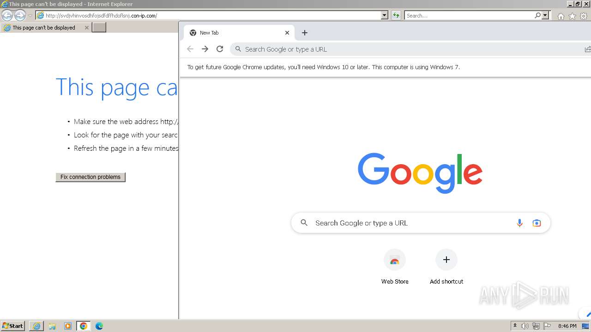Viewport: 591px width, 332px height.
Task: Switch to Chrome via taskbar icon
Action: [84, 326]
